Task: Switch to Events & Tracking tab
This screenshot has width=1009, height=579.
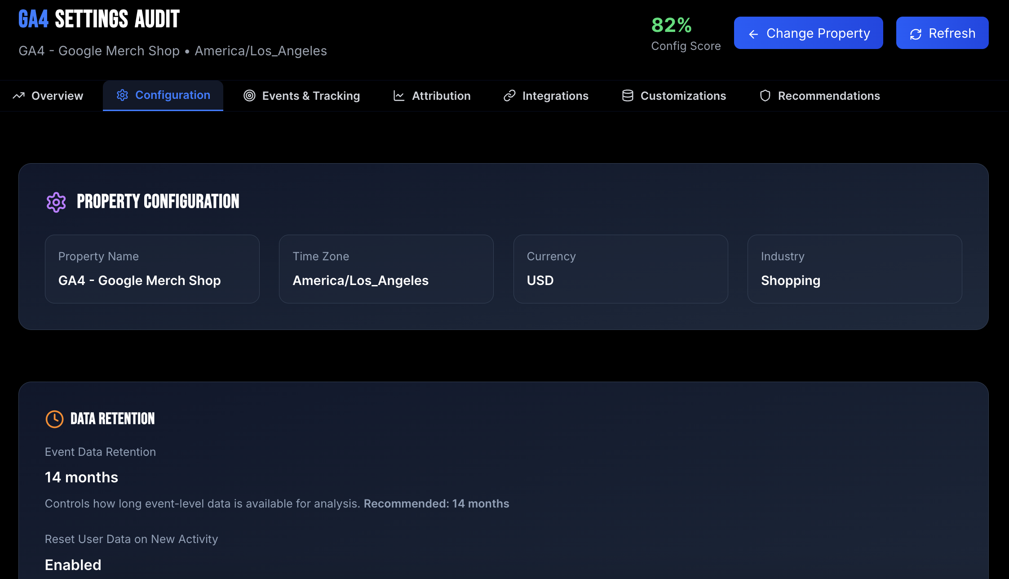Action: coord(302,96)
